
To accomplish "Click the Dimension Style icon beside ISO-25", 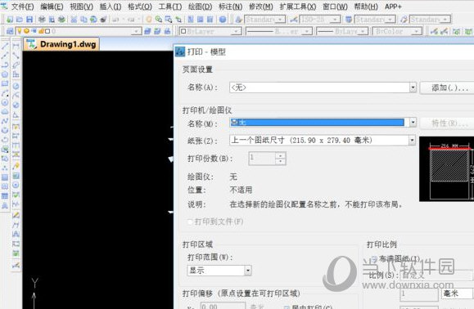I will 294,20.
